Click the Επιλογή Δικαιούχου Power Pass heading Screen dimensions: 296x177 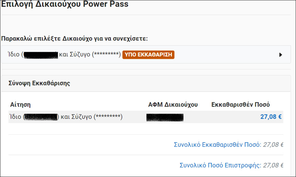click(65, 4)
